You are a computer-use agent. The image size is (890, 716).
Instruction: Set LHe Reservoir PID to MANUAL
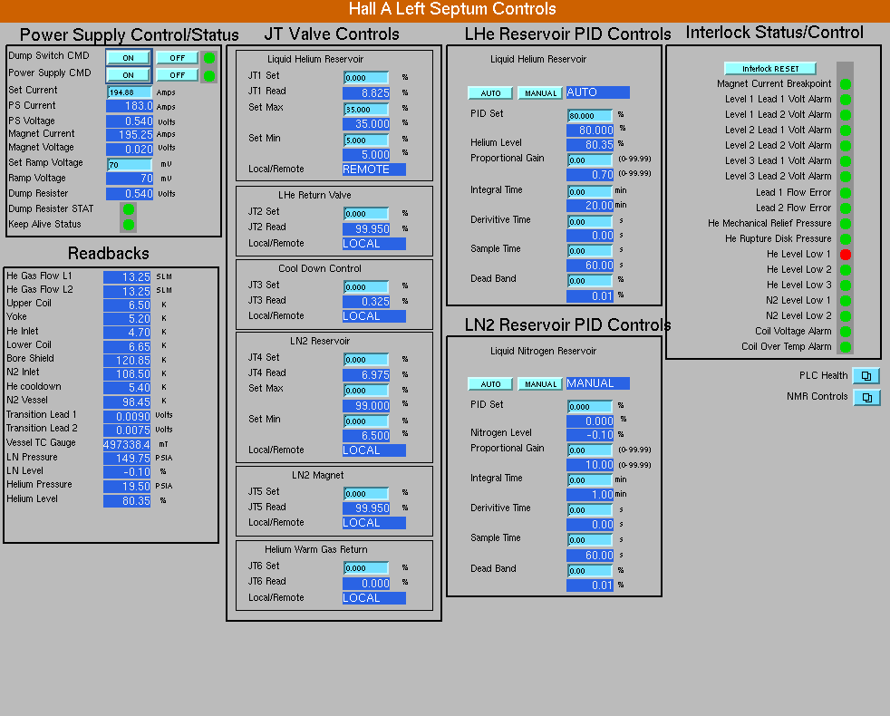540,93
